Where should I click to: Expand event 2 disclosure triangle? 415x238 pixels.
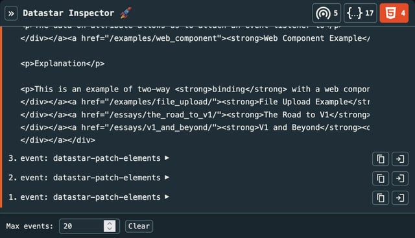click(x=167, y=178)
